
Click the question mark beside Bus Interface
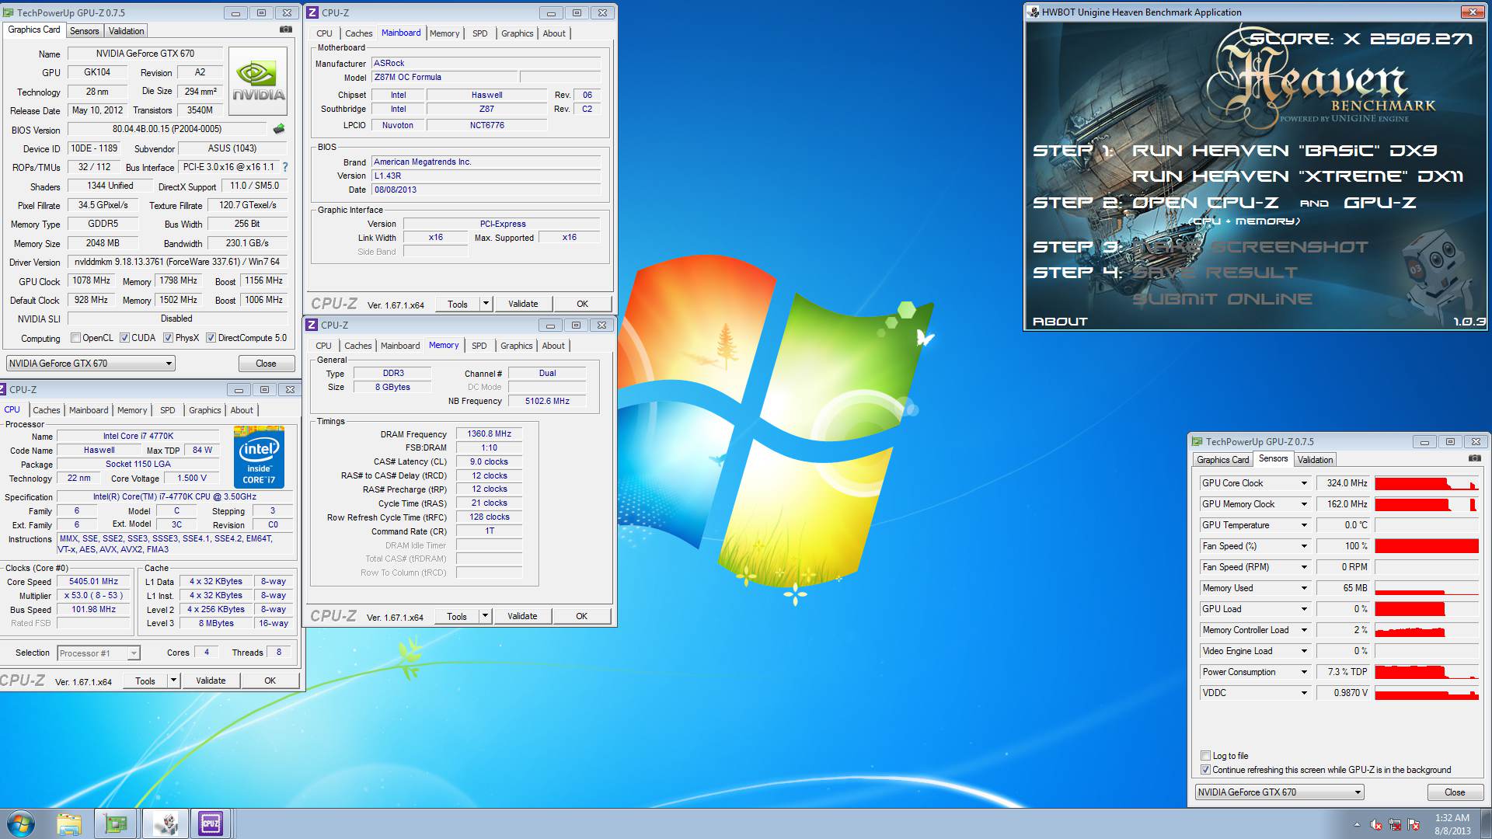tap(285, 167)
